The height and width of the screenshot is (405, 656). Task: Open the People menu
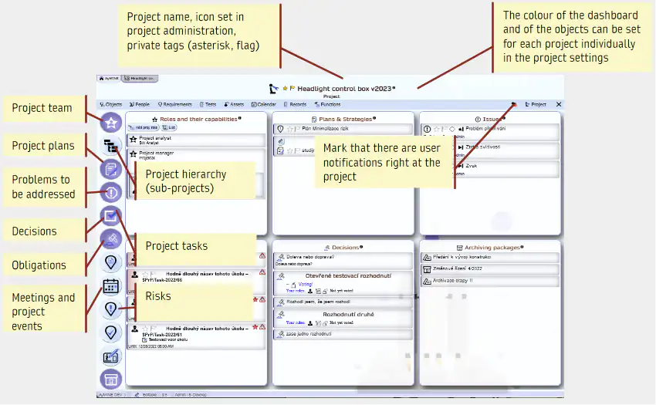140,105
